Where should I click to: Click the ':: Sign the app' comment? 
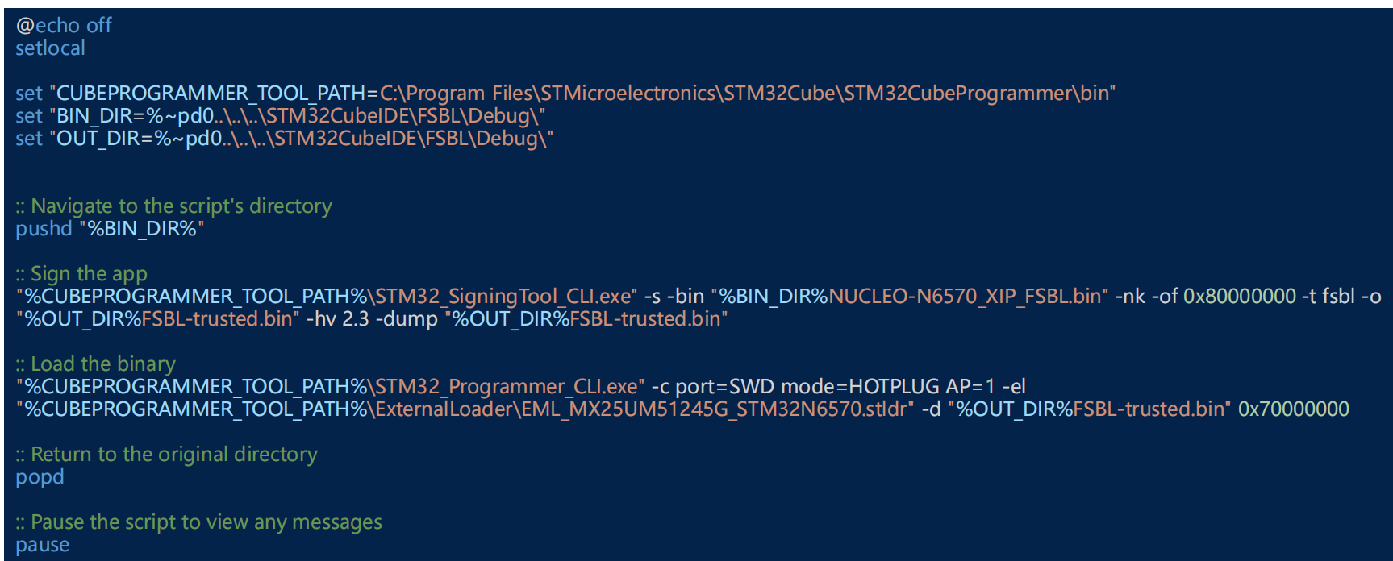[81, 274]
